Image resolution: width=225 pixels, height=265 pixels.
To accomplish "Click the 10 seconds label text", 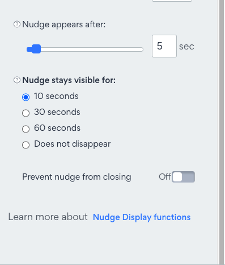I will coord(56,96).
